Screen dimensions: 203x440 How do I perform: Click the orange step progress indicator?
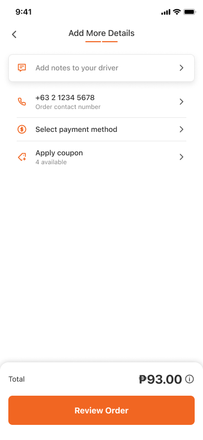[102, 42]
